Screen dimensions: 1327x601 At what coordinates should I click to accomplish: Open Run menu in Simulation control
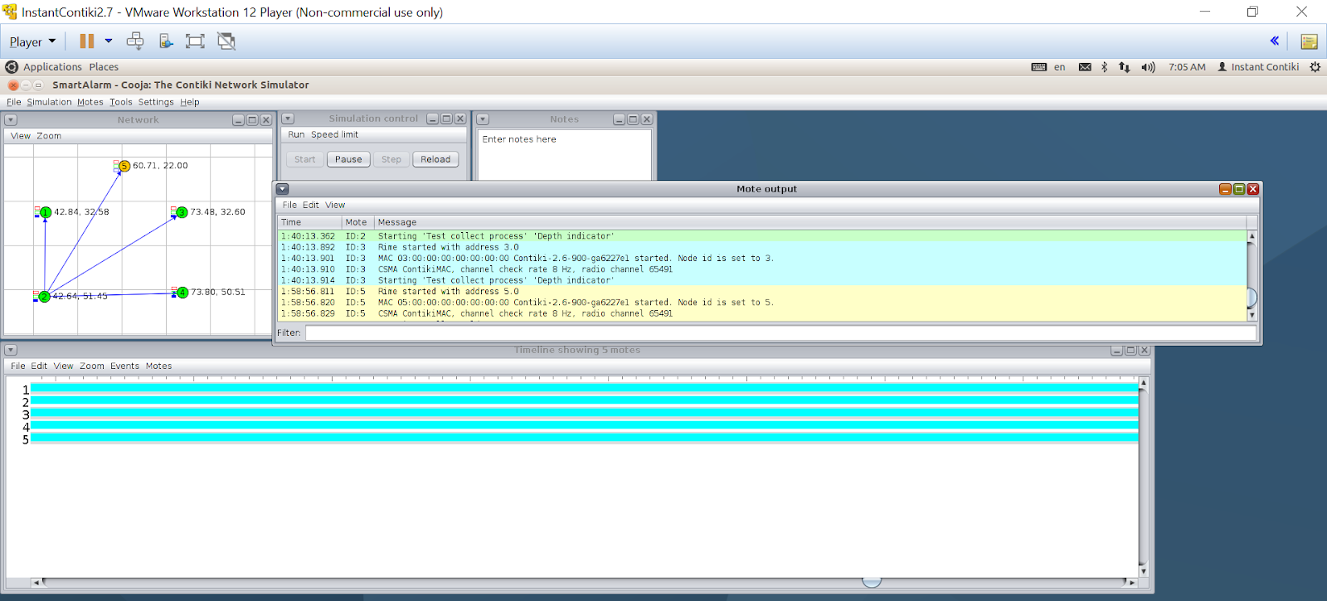[x=296, y=134]
